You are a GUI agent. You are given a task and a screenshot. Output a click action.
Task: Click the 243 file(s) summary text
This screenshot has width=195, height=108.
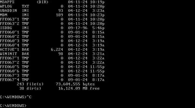[30, 84]
